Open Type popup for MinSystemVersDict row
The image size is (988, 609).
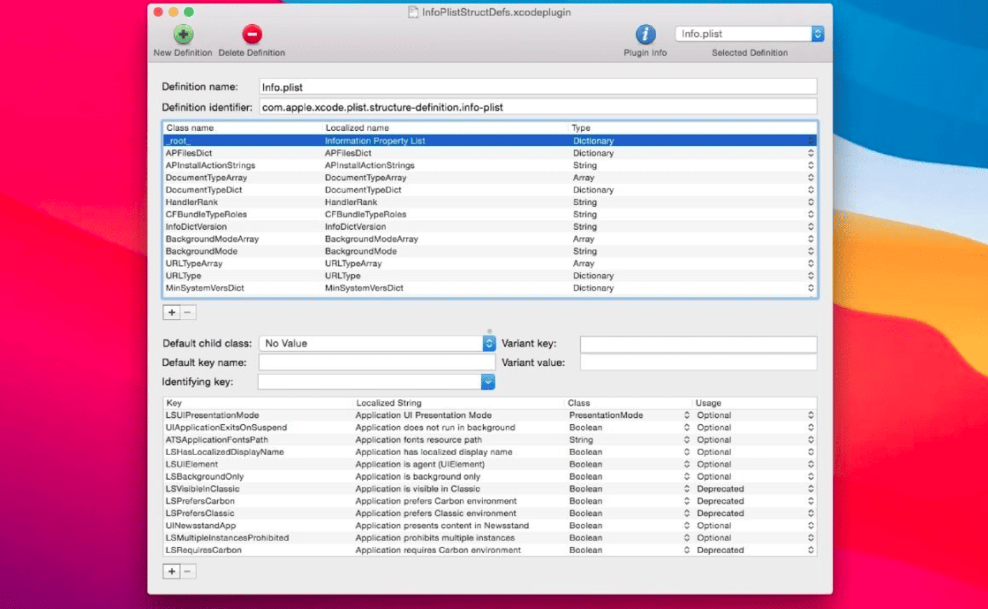coord(811,288)
